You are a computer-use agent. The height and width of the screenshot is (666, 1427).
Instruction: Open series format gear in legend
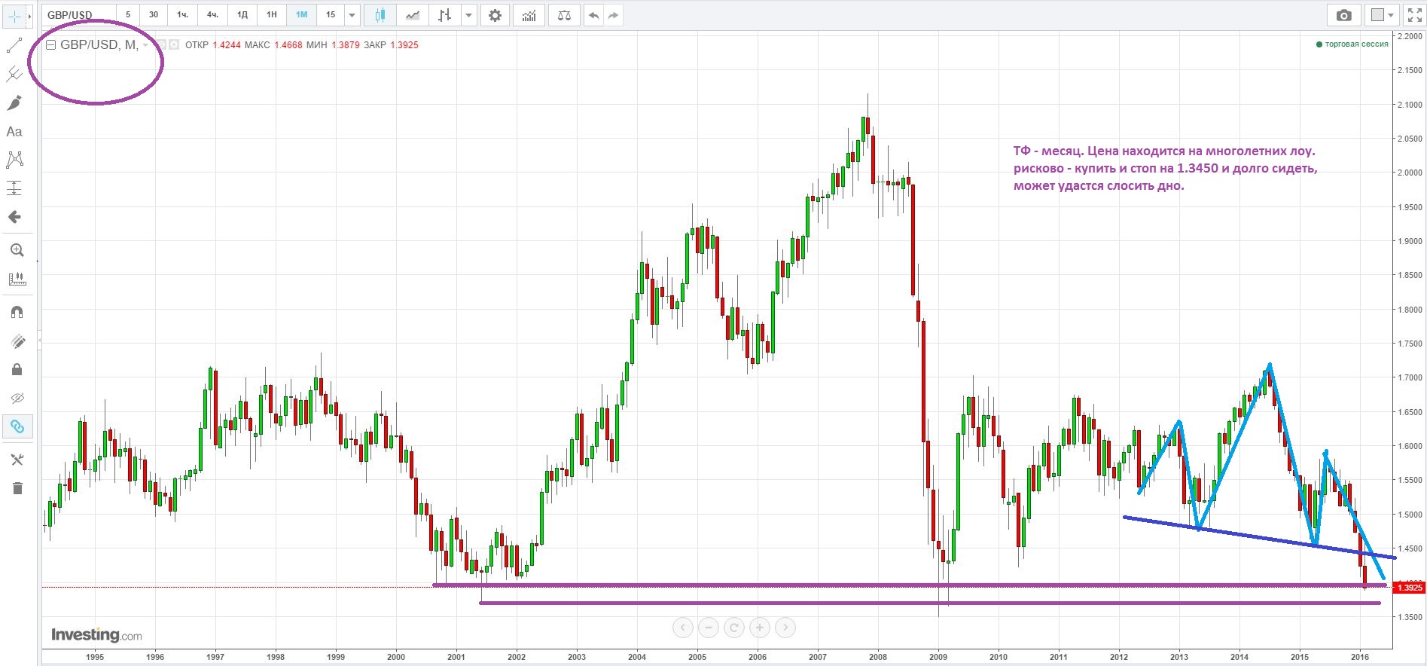[174, 45]
